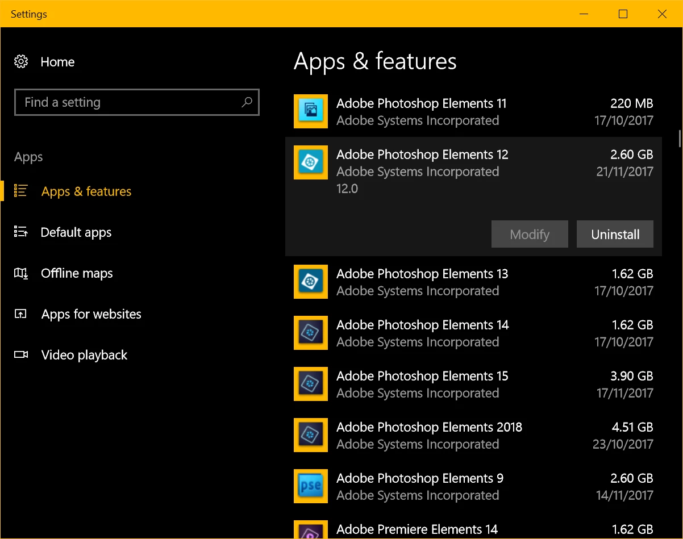The height and width of the screenshot is (539, 683).
Task: Click the Adobe Photoshop Elements 12 title
Action: point(422,154)
